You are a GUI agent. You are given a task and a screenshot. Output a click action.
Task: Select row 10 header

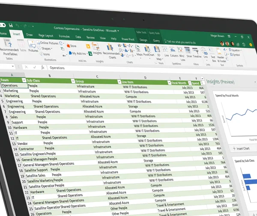[9, 127]
